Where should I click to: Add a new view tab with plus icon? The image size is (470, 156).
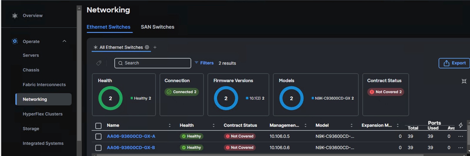pos(155,47)
